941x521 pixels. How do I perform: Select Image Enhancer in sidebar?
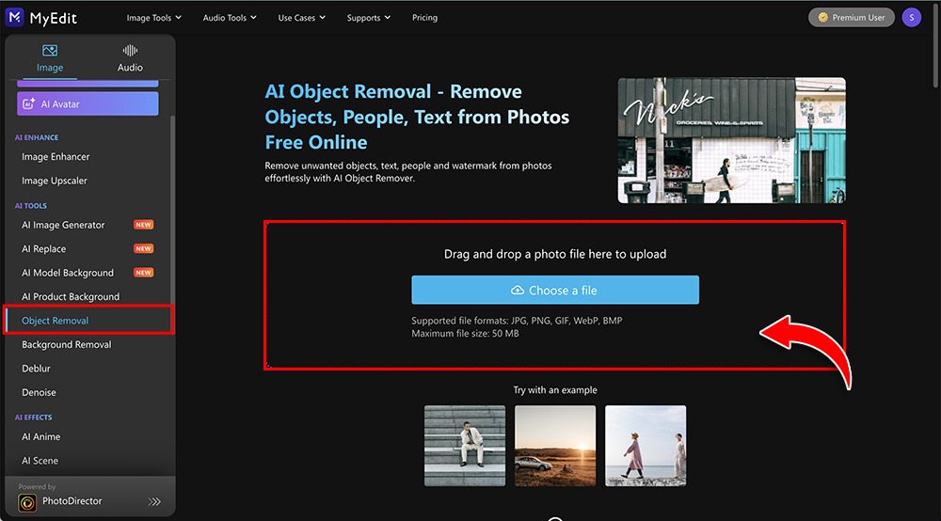(56, 156)
